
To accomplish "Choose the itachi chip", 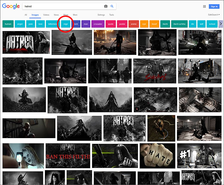I will [165, 24].
